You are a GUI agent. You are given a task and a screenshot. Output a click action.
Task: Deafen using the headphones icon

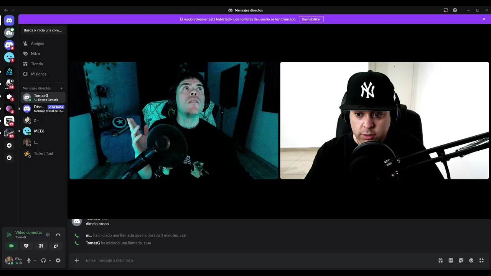pyautogui.click(x=43, y=260)
